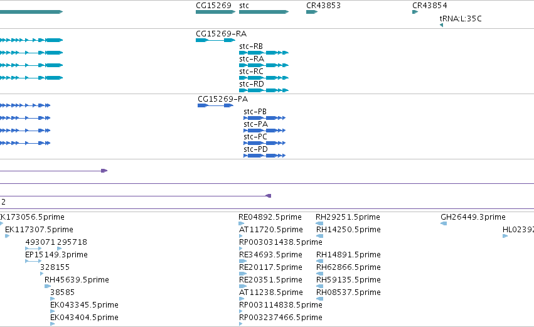The width and height of the screenshot is (534, 327).
Task: Click the CG15269-RA transcript glyph
Action: [x=216, y=40]
